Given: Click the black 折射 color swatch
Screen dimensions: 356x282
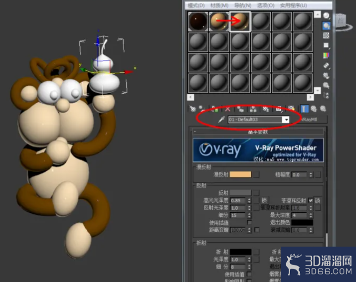Looking at the screenshot, I should click(240, 252).
